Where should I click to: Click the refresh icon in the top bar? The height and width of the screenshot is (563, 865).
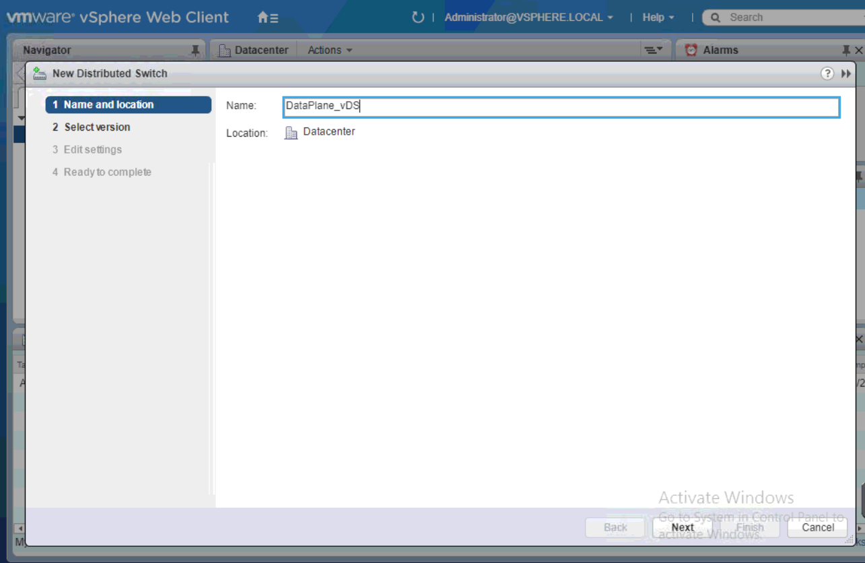(x=418, y=18)
